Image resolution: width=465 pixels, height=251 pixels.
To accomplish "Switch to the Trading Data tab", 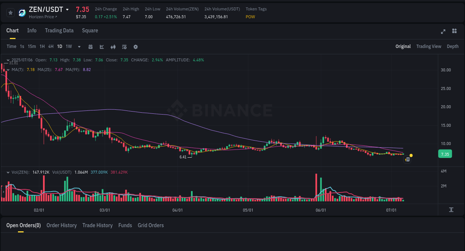I will pos(59,30).
